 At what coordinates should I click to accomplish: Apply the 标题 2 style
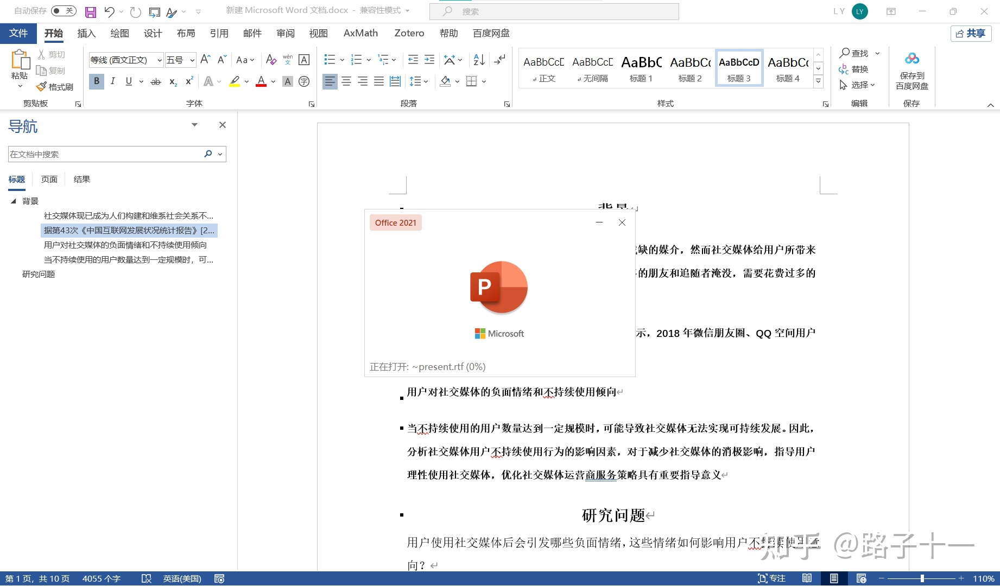coord(690,68)
